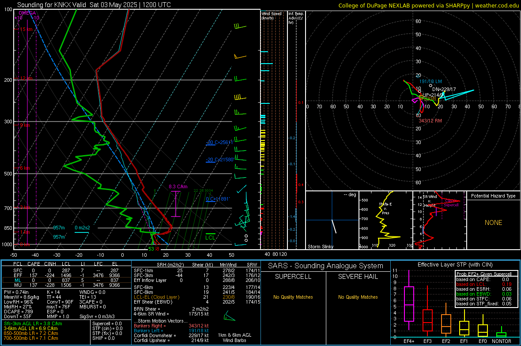Click the Supercell = 0.0 value
The width and height of the screenshot is (521, 346).
107,323
